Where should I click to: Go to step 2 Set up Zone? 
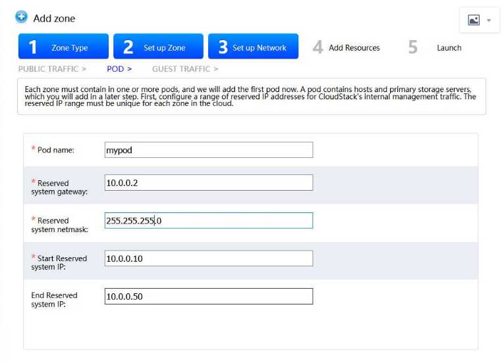pos(158,46)
